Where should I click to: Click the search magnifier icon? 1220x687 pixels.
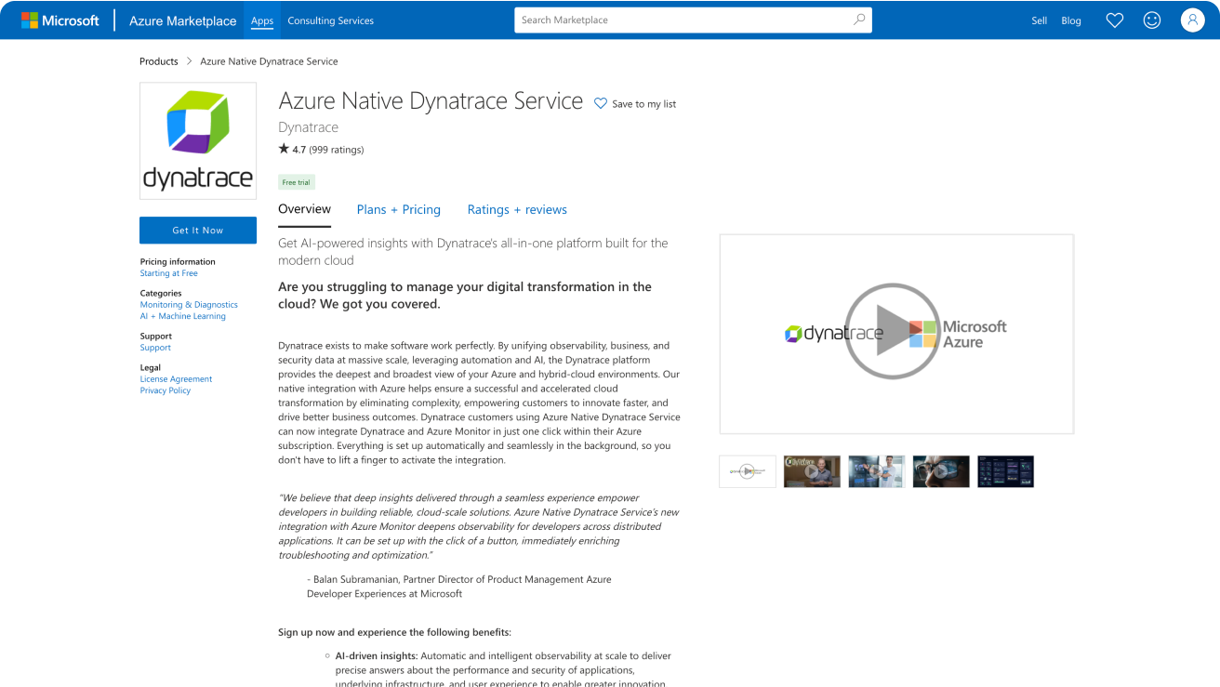[x=858, y=20]
